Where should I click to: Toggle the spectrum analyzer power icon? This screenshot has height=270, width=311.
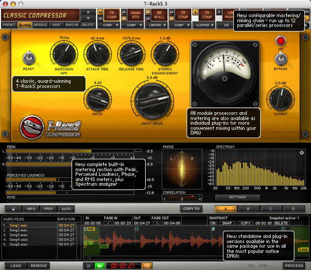click(x=302, y=153)
